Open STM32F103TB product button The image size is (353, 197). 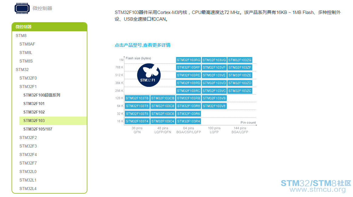(137, 98)
